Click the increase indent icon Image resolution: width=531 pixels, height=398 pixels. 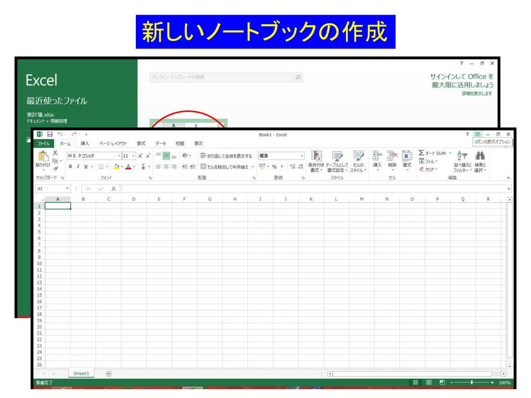click(x=193, y=166)
